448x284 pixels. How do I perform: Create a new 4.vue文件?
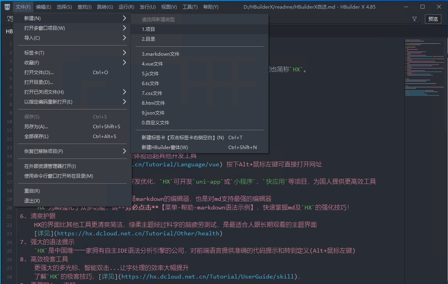(x=152, y=64)
